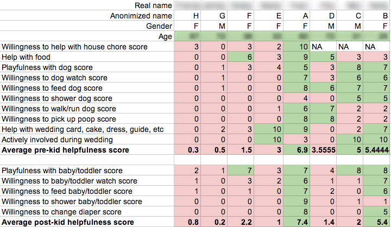Click house chore score cell with 10
The image size is (391, 227).
click(297, 47)
